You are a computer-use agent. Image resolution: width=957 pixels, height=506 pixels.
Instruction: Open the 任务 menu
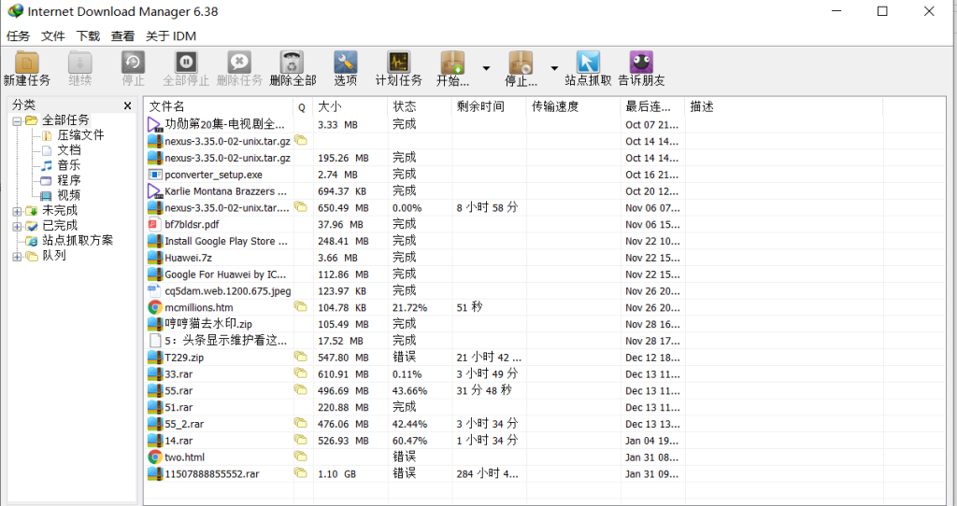(19, 36)
